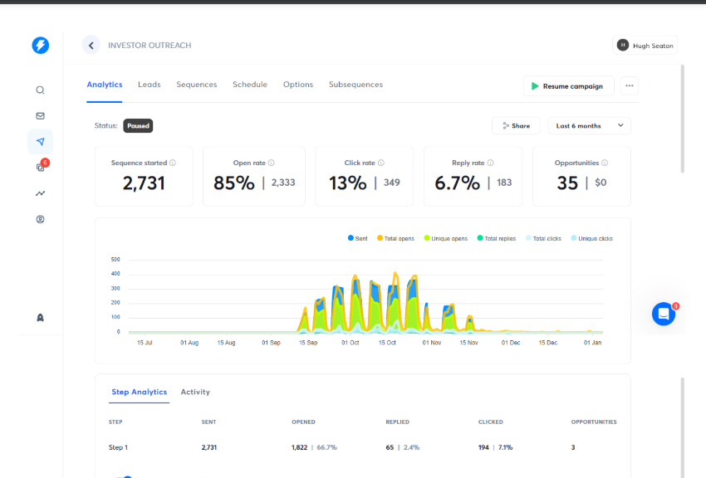Go back using the arrow beside INVESTOR OUTREACH
The width and height of the screenshot is (706, 478).
click(91, 46)
